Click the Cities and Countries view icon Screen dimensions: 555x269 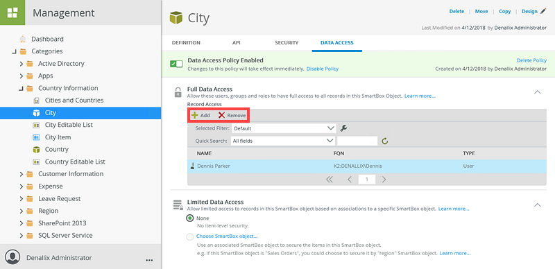[36, 101]
